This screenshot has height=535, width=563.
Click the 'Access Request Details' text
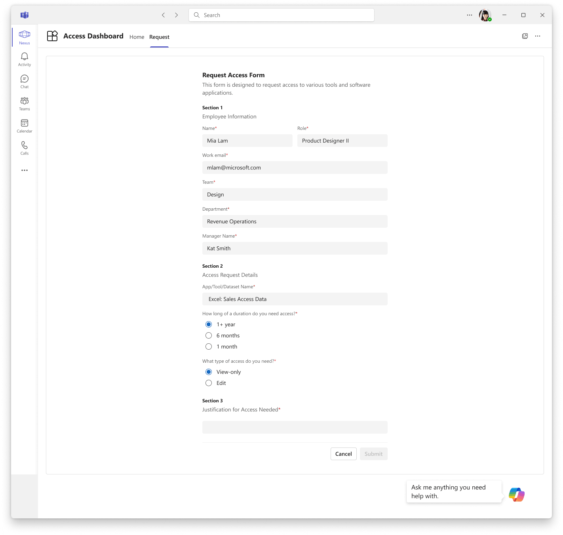230,275
